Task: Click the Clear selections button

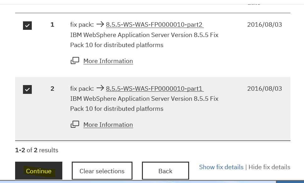Action: click(102, 171)
